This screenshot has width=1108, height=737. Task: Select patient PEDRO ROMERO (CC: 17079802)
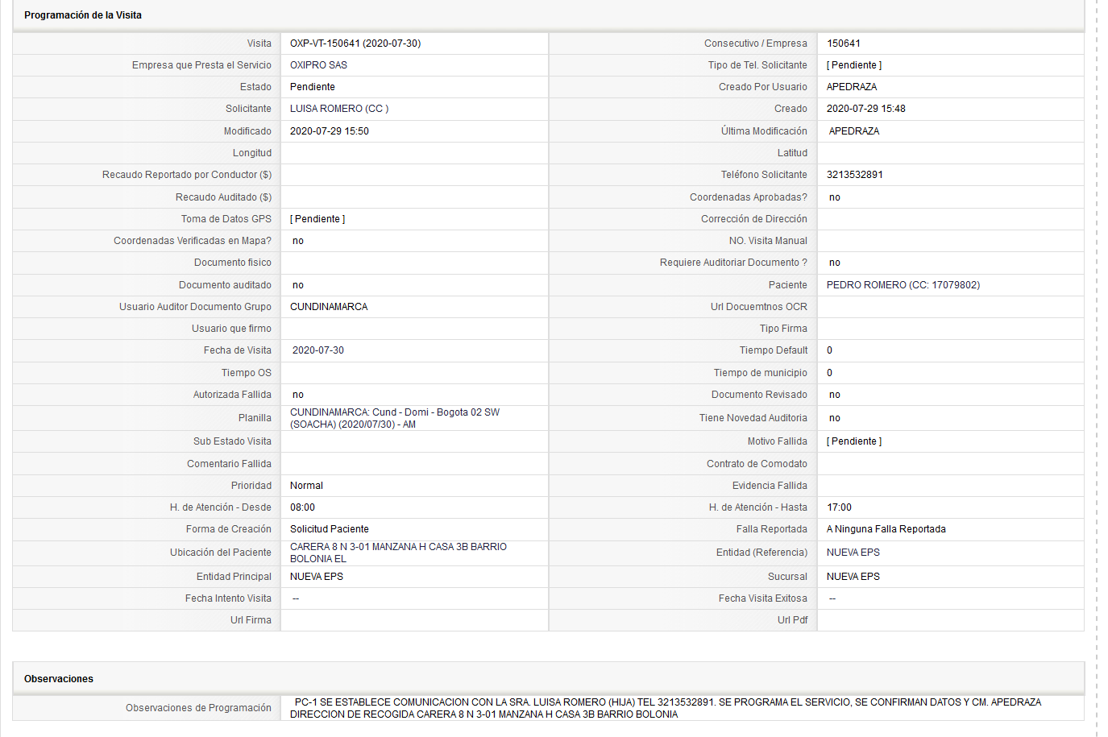(x=903, y=285)
